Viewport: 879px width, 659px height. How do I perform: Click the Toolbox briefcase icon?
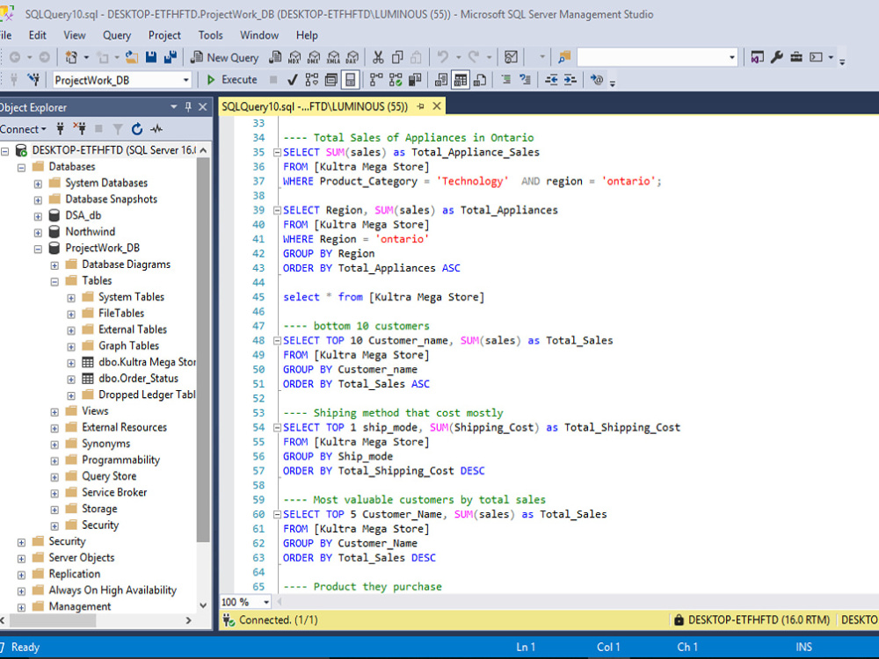point(796,57)
